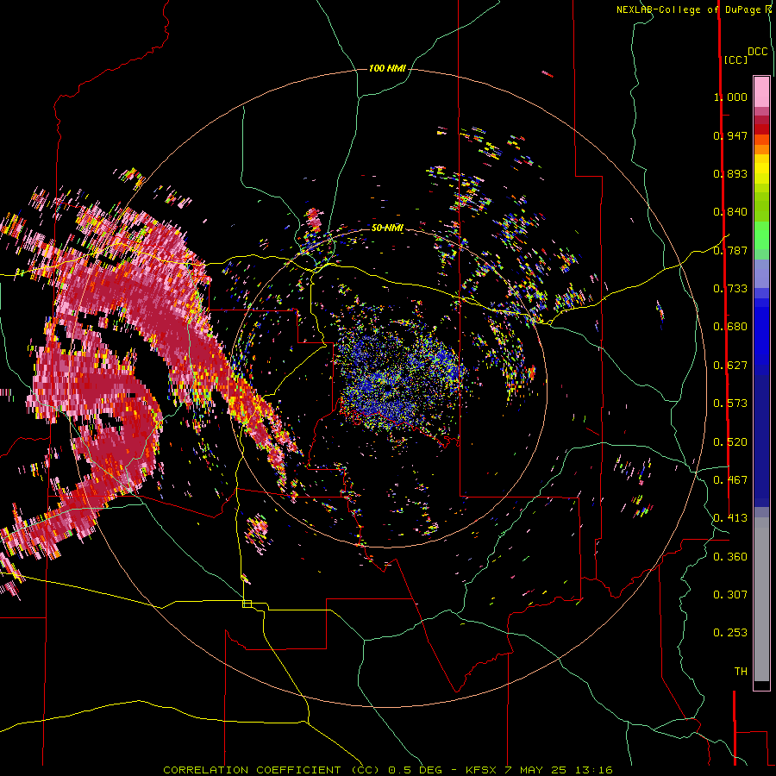This screenshot has height=776, width=776.
Task: Click the green segment of color bar
Action: point(761,235)
